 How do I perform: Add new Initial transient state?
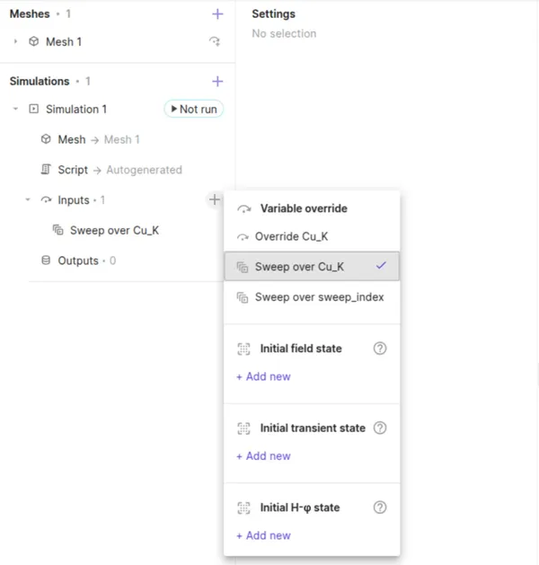(x=264, y=456)
